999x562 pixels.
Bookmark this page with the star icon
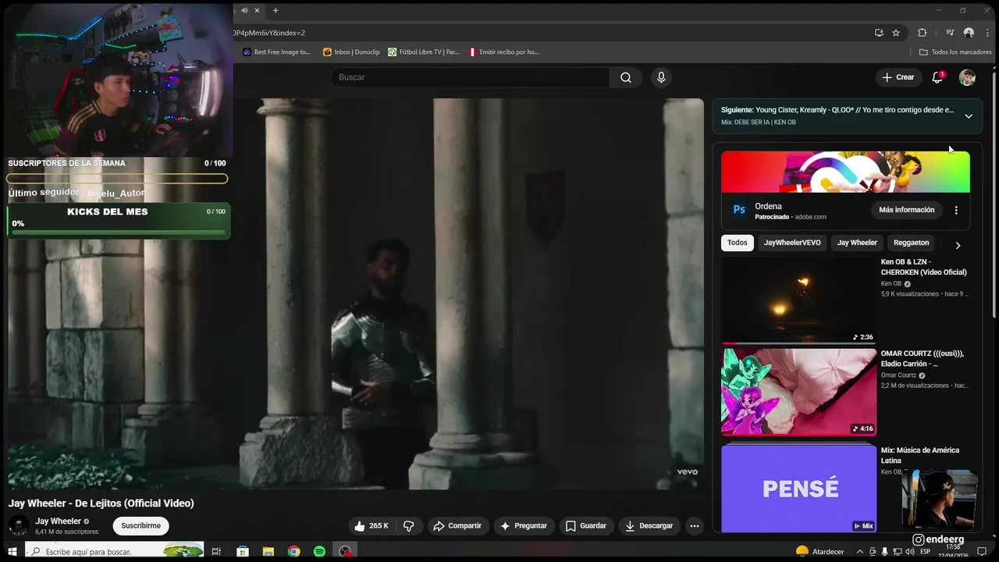896,33
